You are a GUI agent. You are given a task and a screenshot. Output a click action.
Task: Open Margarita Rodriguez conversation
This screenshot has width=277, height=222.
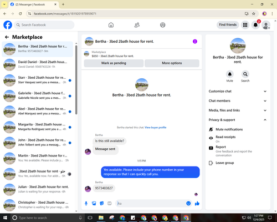point(38,127)
